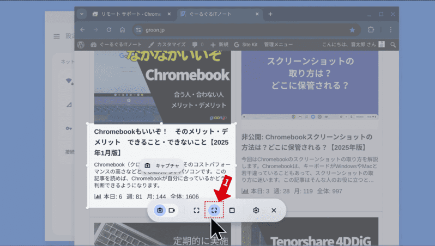Open Chromebook なかなかいいぞ article thumbnail
The image size is (435, 246).
coord(162,87)
